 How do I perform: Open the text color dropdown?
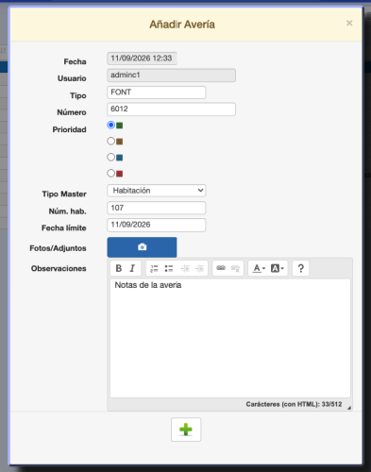coord(260,268)
